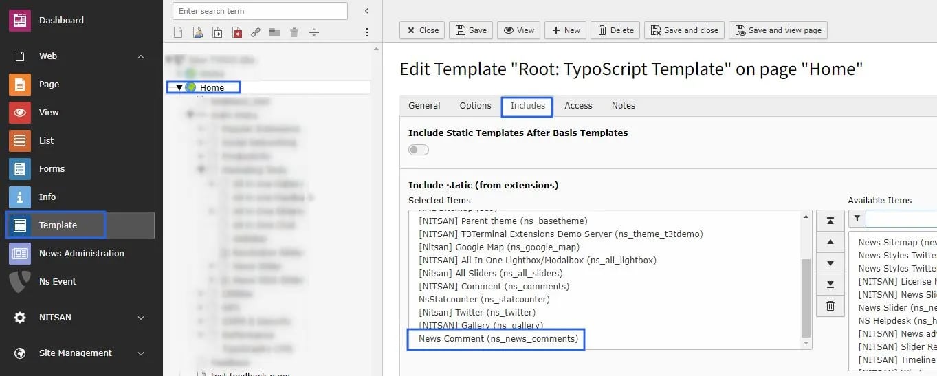This screenshot has width=937, height=376.
Task: Expand the Site Management module group
Action: pos(141,353)
